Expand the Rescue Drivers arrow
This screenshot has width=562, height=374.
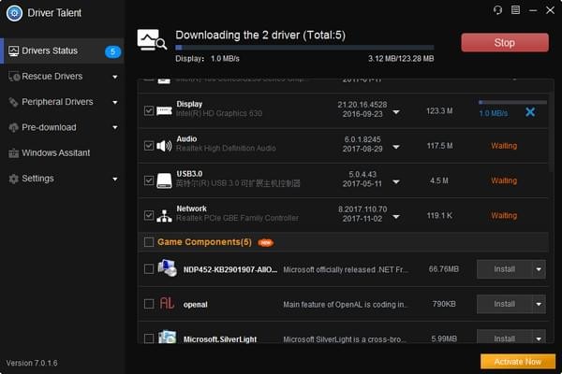click(x=115, y=77)
